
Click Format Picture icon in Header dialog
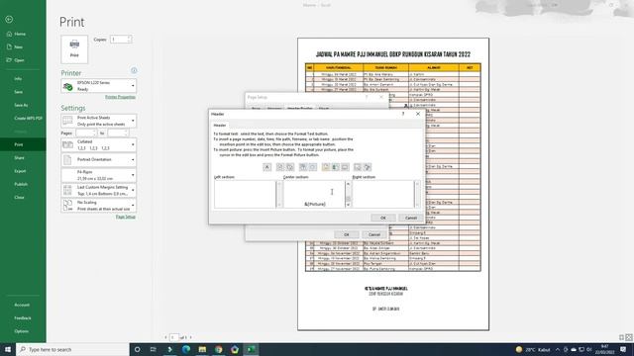point(368,167)
